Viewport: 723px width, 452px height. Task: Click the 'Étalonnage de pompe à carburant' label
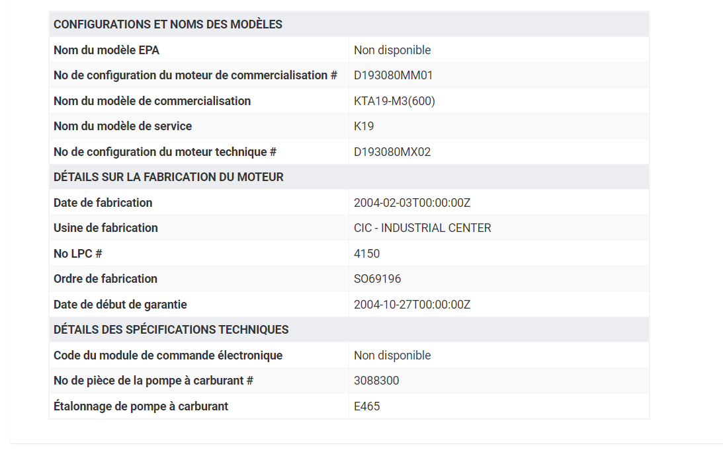(x=141, y=406)
